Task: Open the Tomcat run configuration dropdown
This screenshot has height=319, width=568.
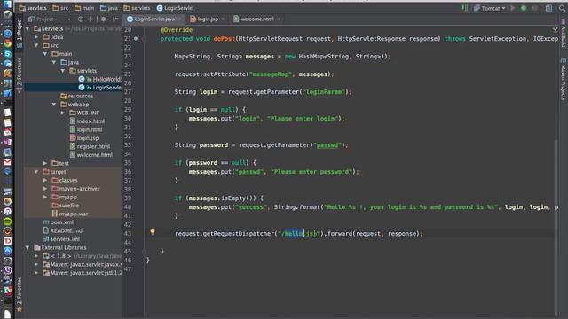Action: (x=489, y=8)
